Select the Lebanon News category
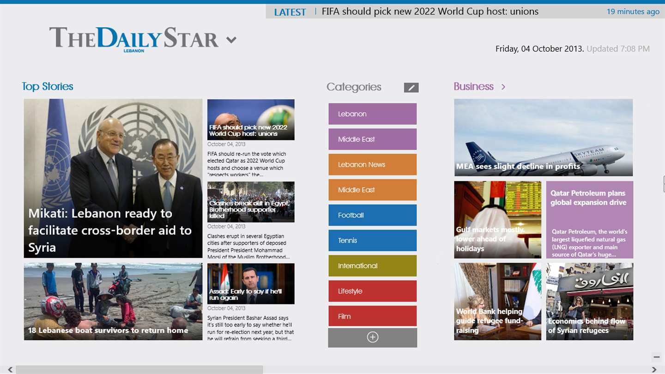 pyautogui.click(x=373, y=164)
